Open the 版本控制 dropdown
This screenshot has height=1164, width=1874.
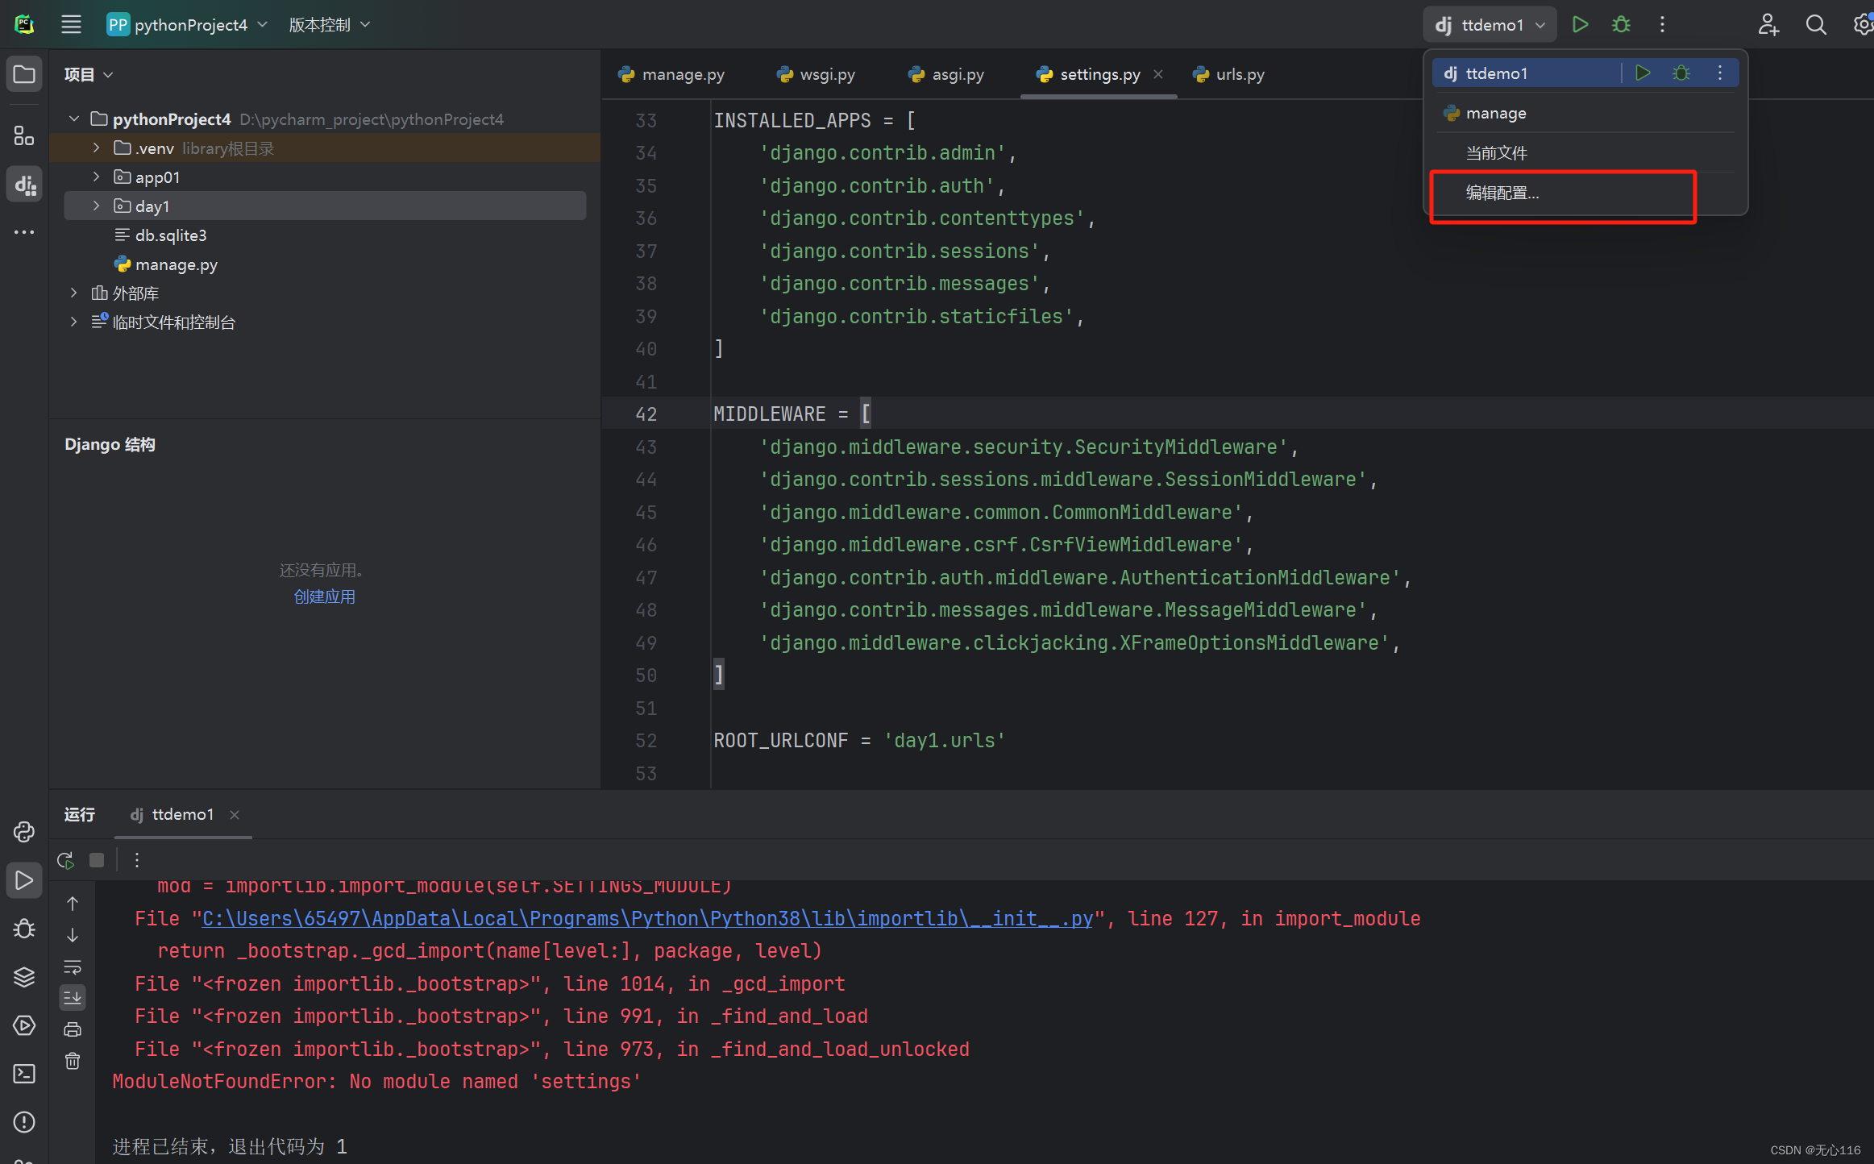click(x=329, y=24)
